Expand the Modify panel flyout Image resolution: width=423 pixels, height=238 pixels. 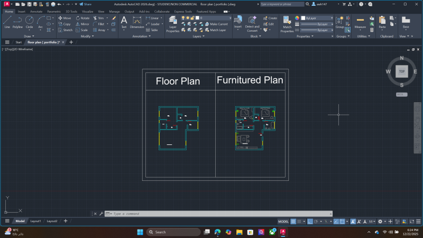point(87,36)
